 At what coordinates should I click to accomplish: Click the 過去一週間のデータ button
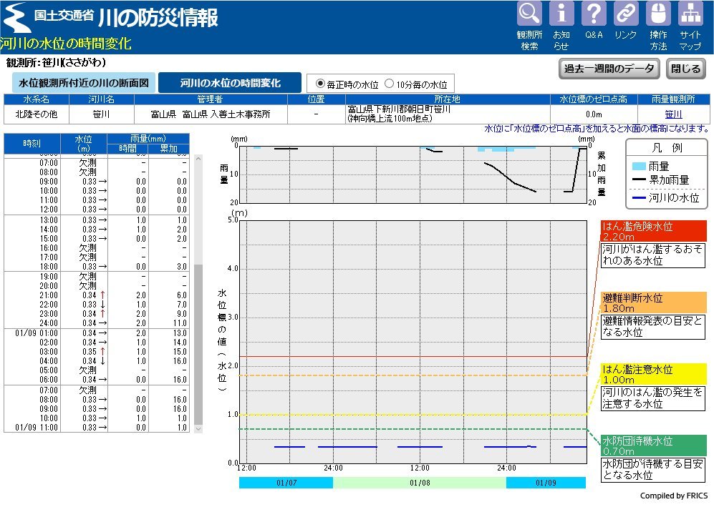click(x=609, y=69)
